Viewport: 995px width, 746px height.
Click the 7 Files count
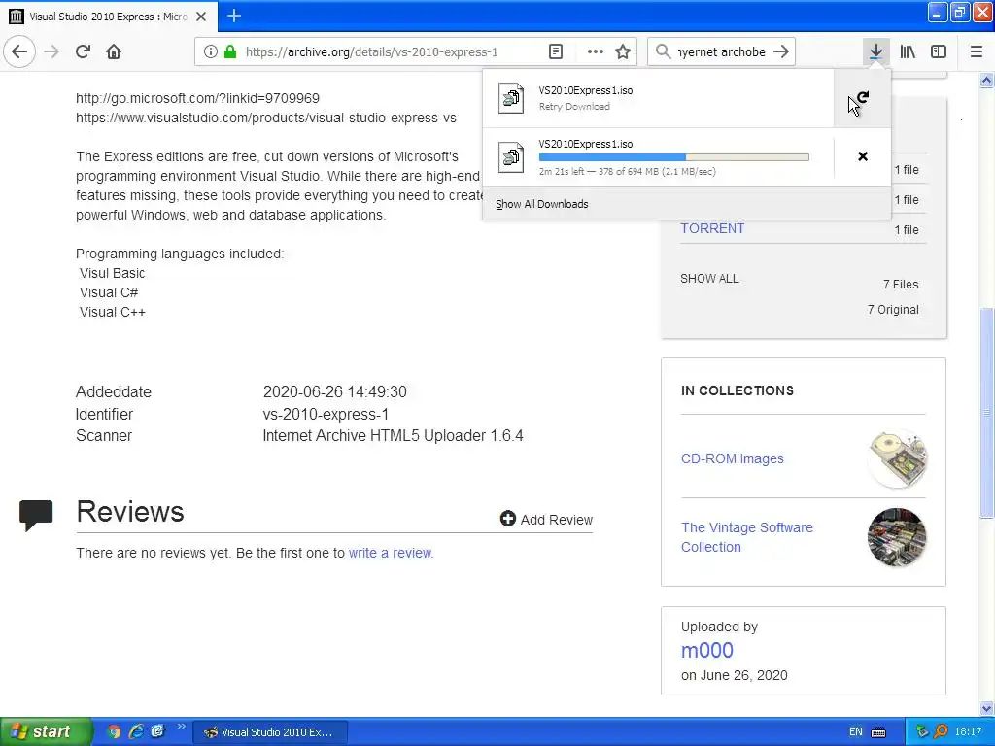pos(901,285)
